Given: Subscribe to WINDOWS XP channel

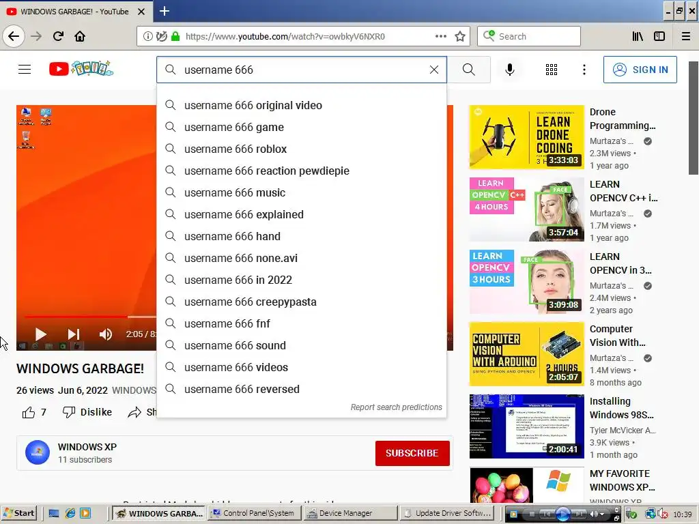Looking at the screenshot, I should click(x=412, y=453).
